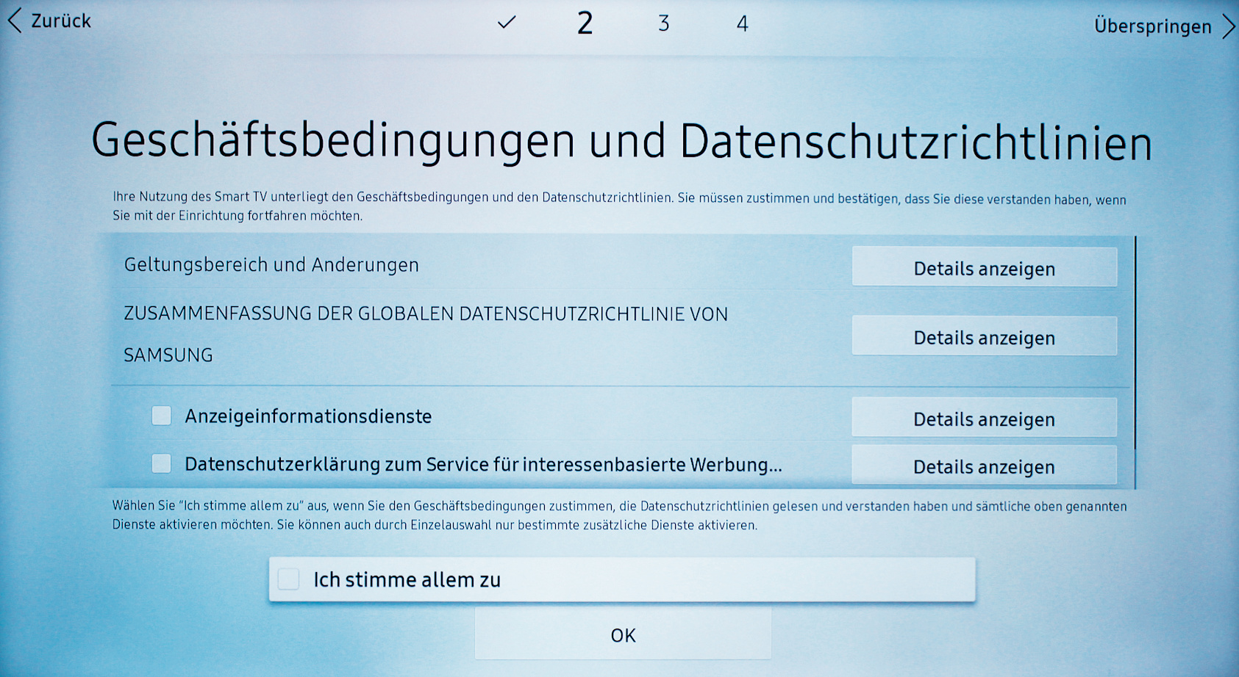Show details for interessenbasierte Werbung privacy statement
Viewport: 1239px width, 677px height.
click(984, 466)
